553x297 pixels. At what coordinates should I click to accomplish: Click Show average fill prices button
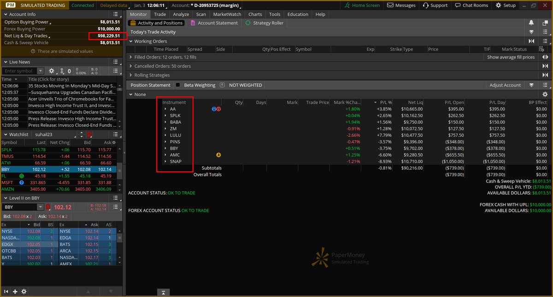(511, 57)
